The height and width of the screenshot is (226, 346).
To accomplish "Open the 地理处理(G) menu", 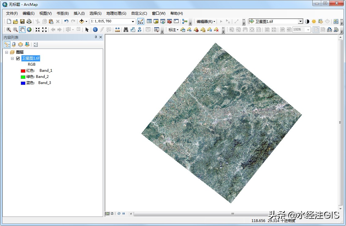I will point(116,13).
